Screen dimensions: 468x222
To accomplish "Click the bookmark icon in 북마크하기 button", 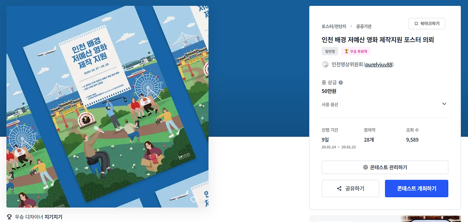I will 416,24.
